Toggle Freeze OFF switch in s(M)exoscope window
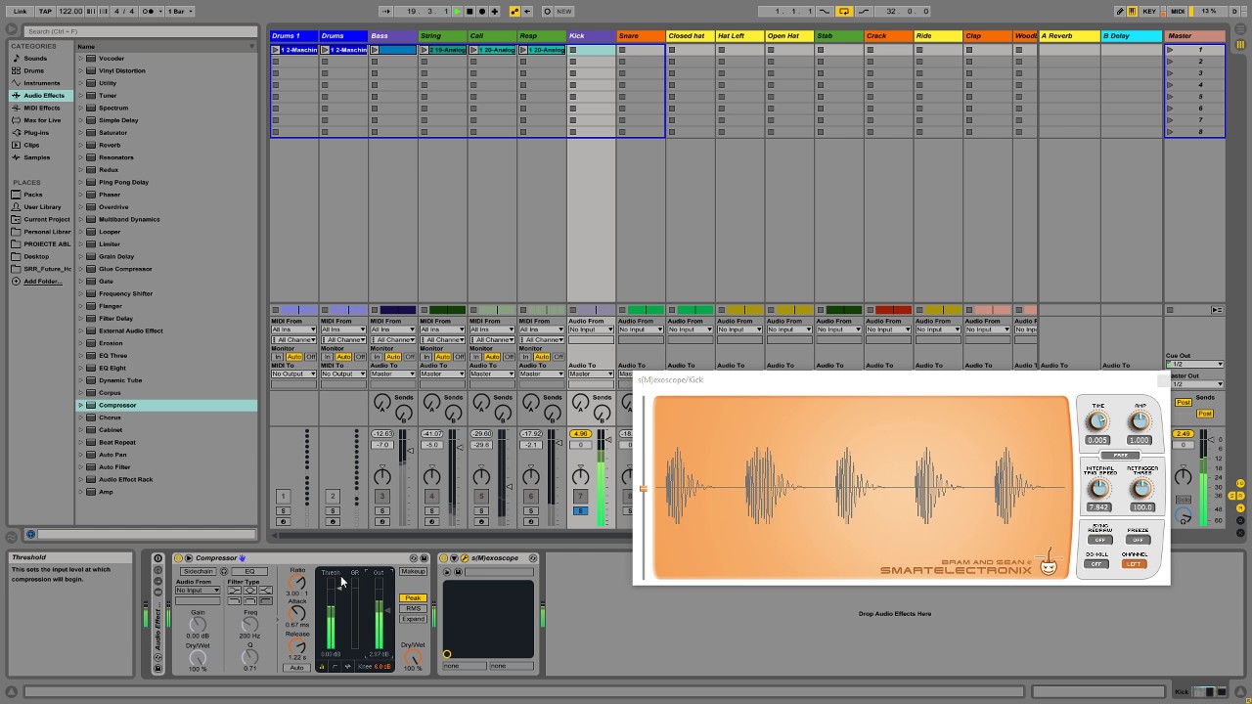Screen dimensions: 1252x704 [x=1138, y=540]
